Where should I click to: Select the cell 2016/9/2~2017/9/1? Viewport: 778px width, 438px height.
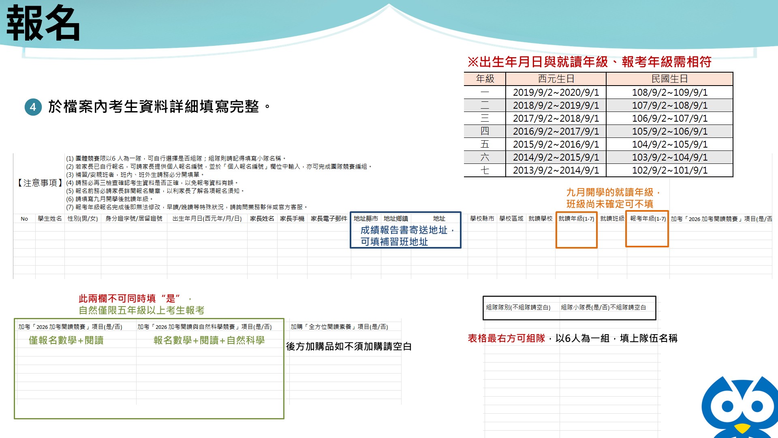(x=556, y=131)
